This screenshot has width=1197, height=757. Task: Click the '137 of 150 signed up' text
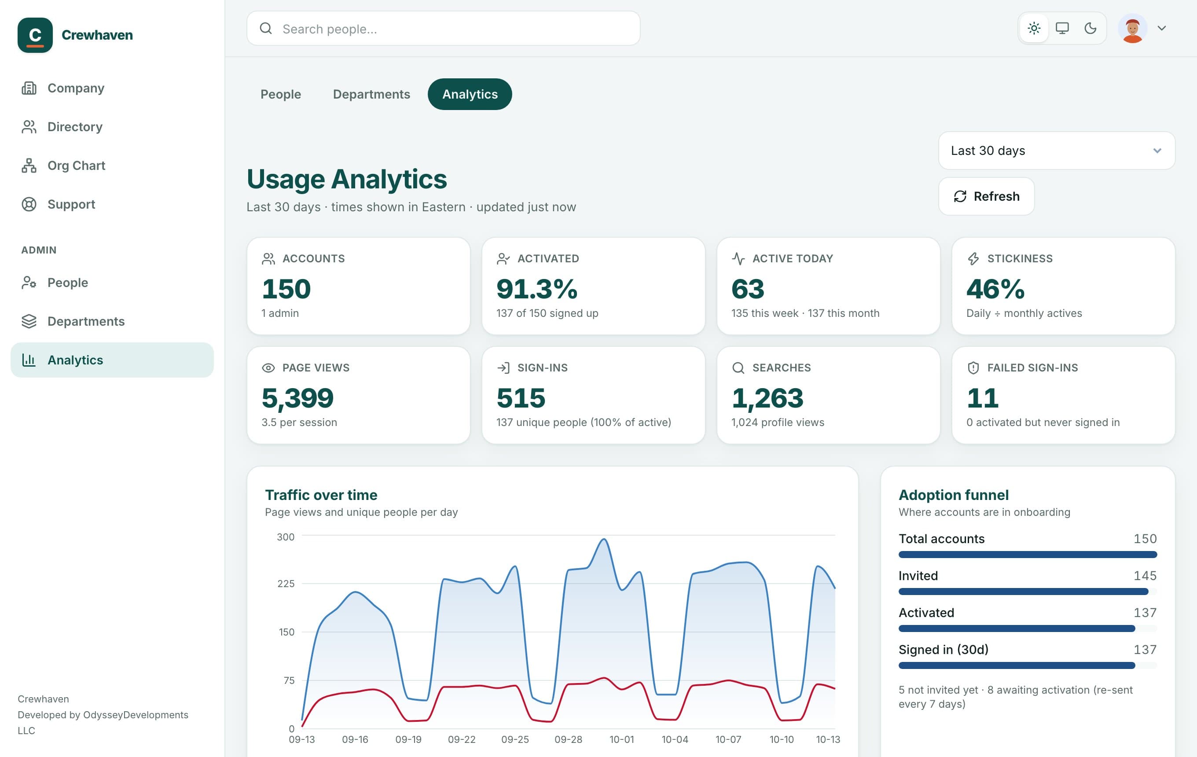pos(547,313)
